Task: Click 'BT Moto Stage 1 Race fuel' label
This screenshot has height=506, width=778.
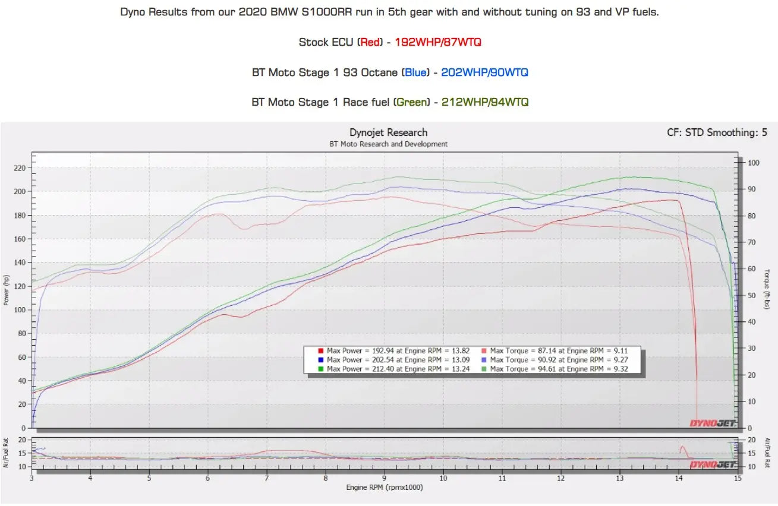Action: pos(320,102)
